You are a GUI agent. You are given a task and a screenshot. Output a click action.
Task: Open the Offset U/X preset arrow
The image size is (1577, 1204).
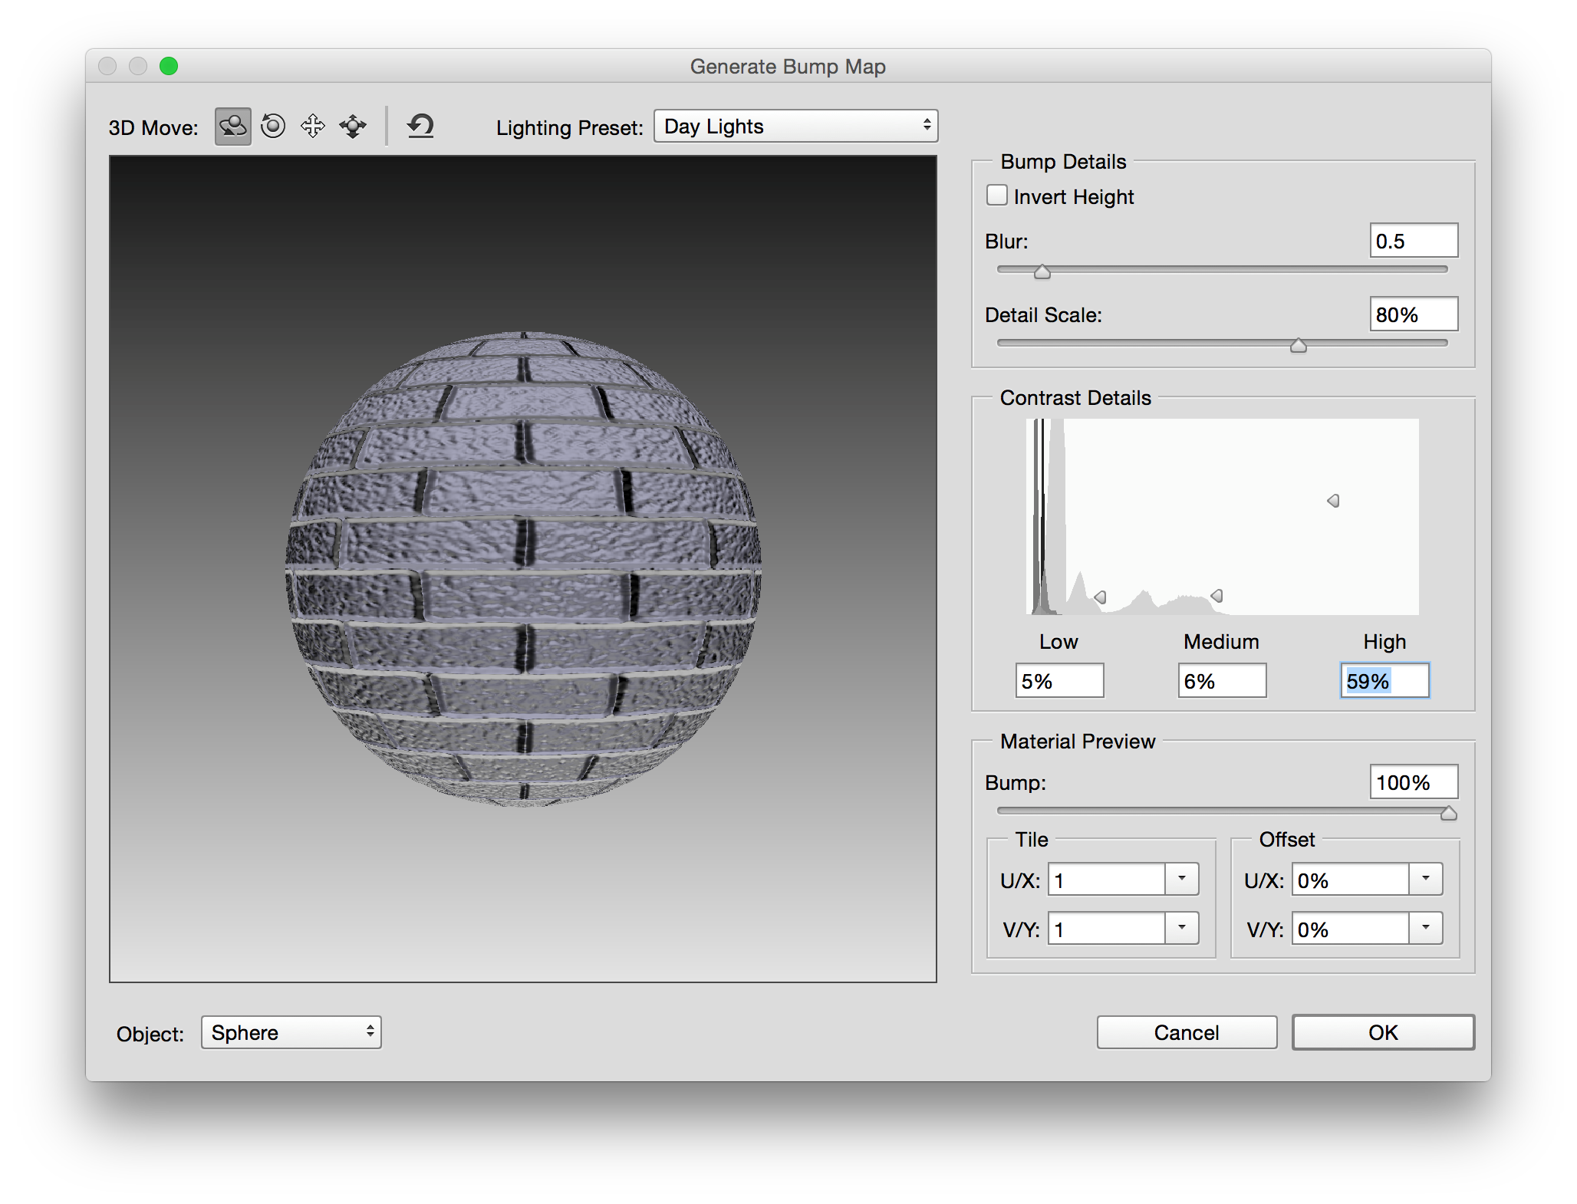(x=1425, y=880)
